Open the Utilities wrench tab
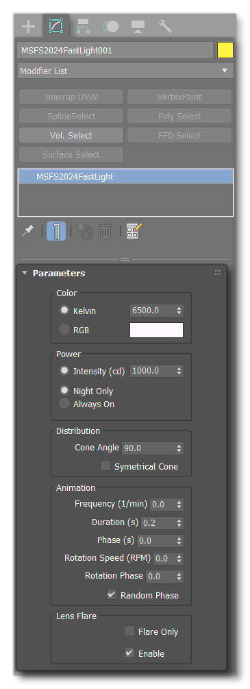 point(165,27)
